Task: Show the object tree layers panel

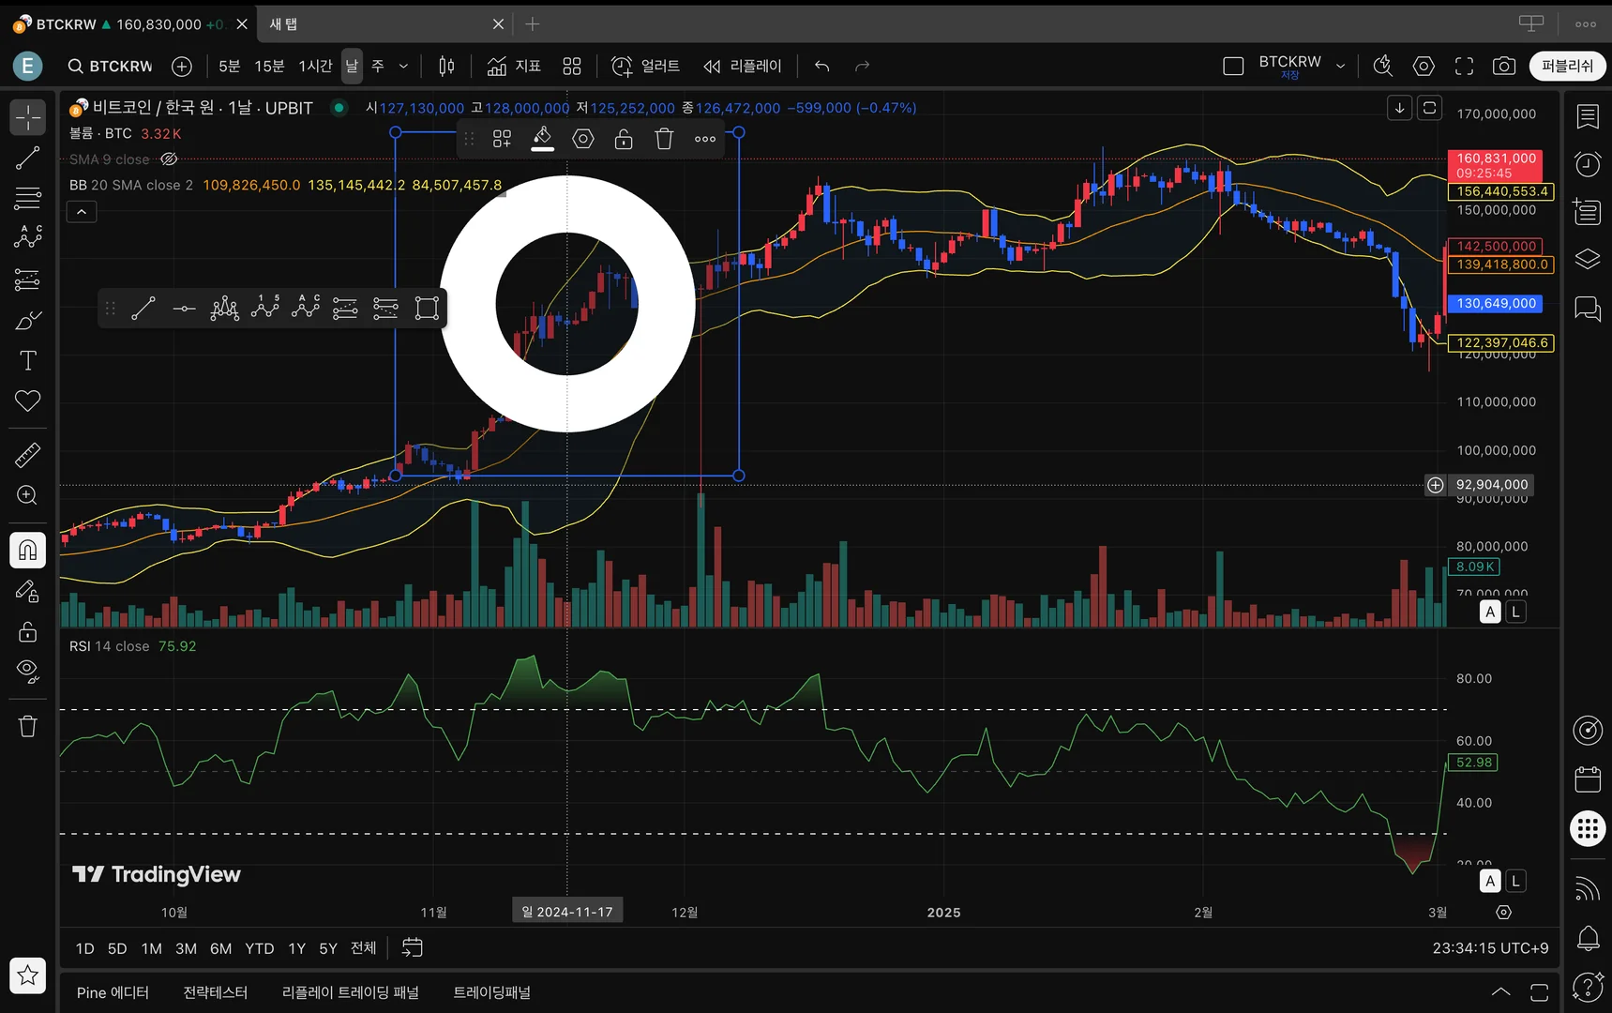Action: [1588, 259]
